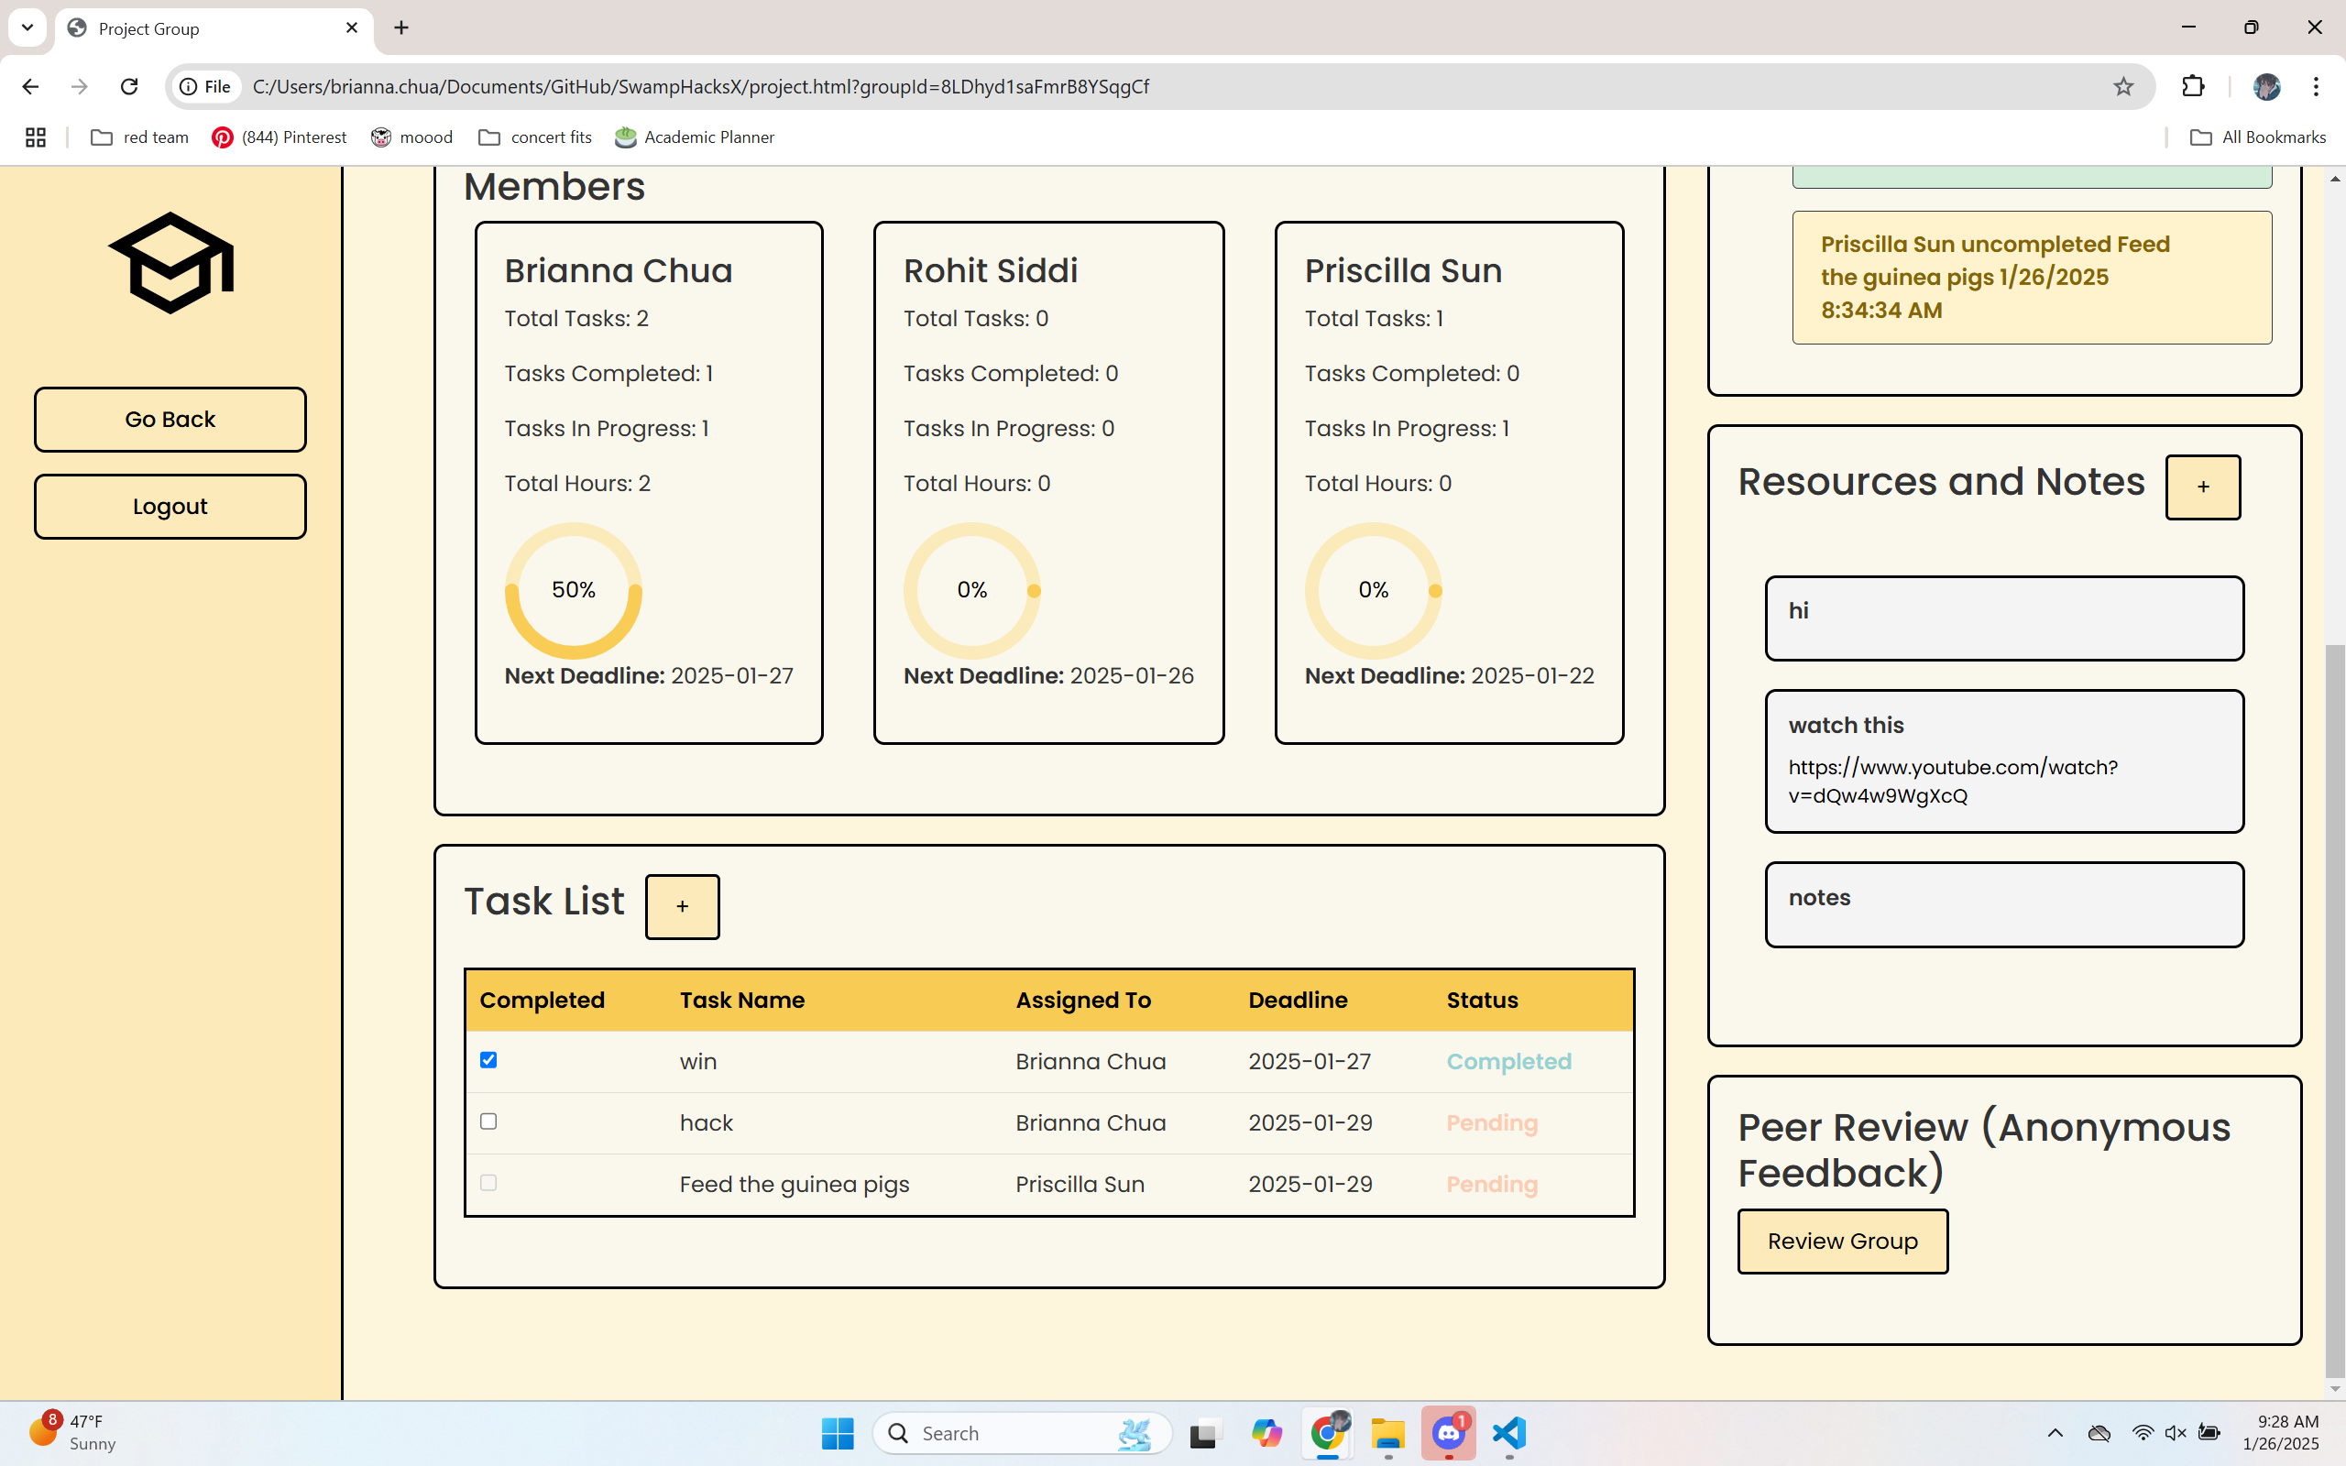Click the Review Group button
This screenshot has width=2346, height=1466.
click(x=1842, y=1241)
